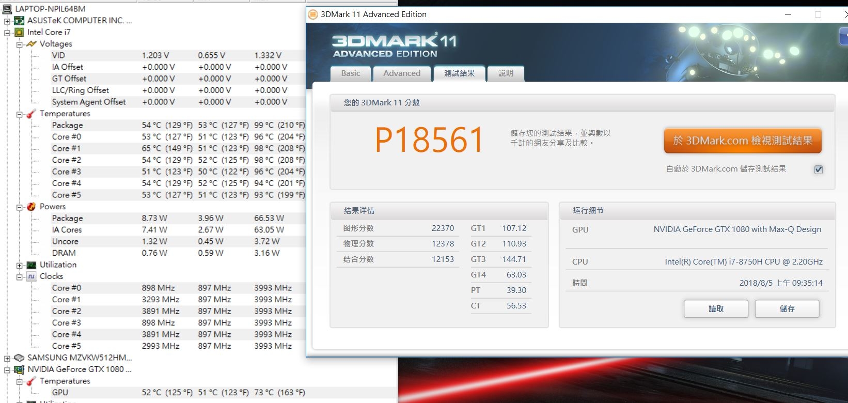Expand the SAMSUNG MZVKW512HM drive node
Screen dimensions: 848x403
click(7, 358)
